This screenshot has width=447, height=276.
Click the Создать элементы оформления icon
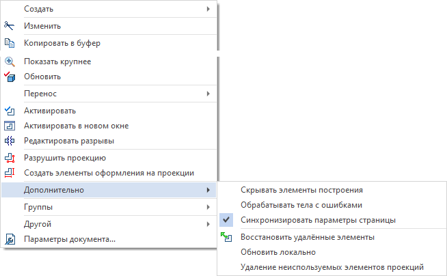(x=10, y=173)
